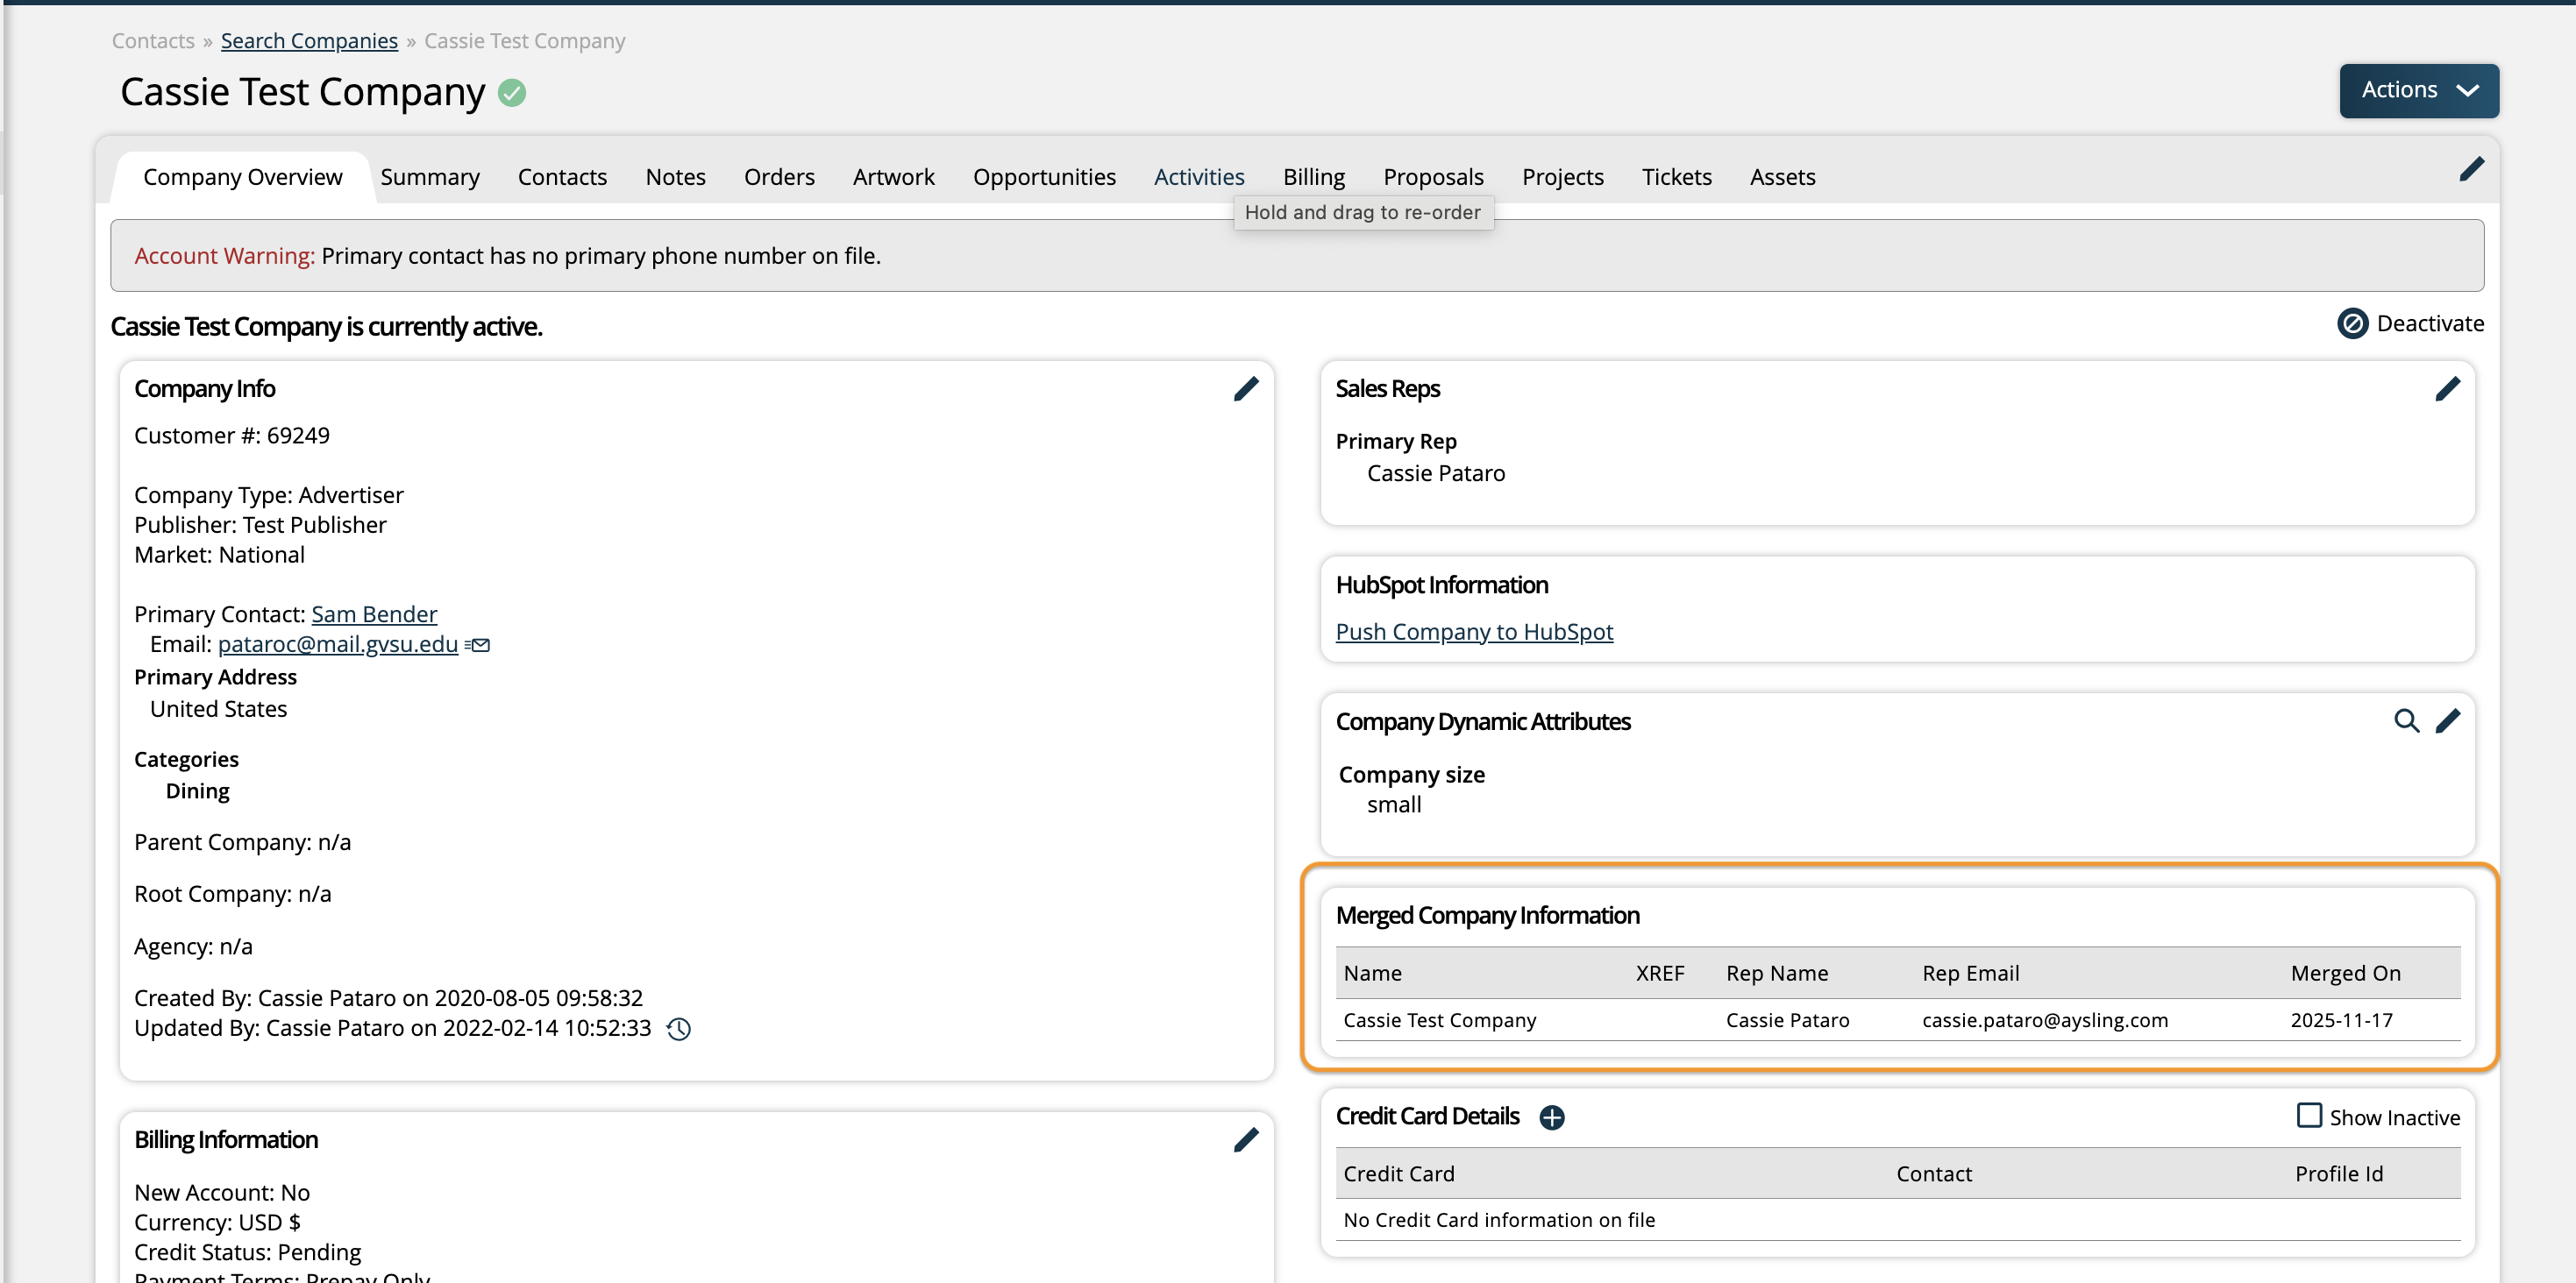Switch to the Billing tab
Viewport: 2576px width, 1283px height.
point(1313,177)
